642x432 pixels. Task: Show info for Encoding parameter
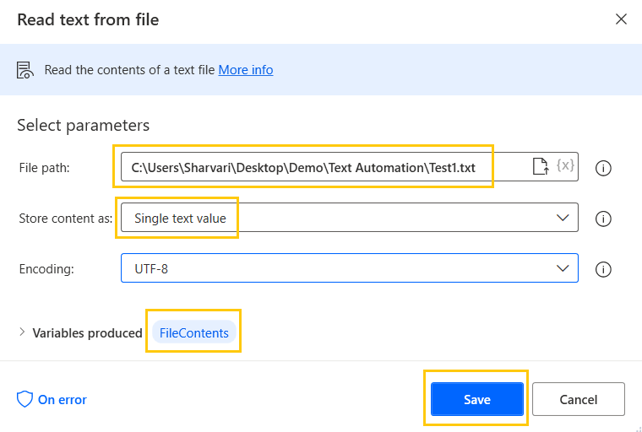tap(603, 269)
